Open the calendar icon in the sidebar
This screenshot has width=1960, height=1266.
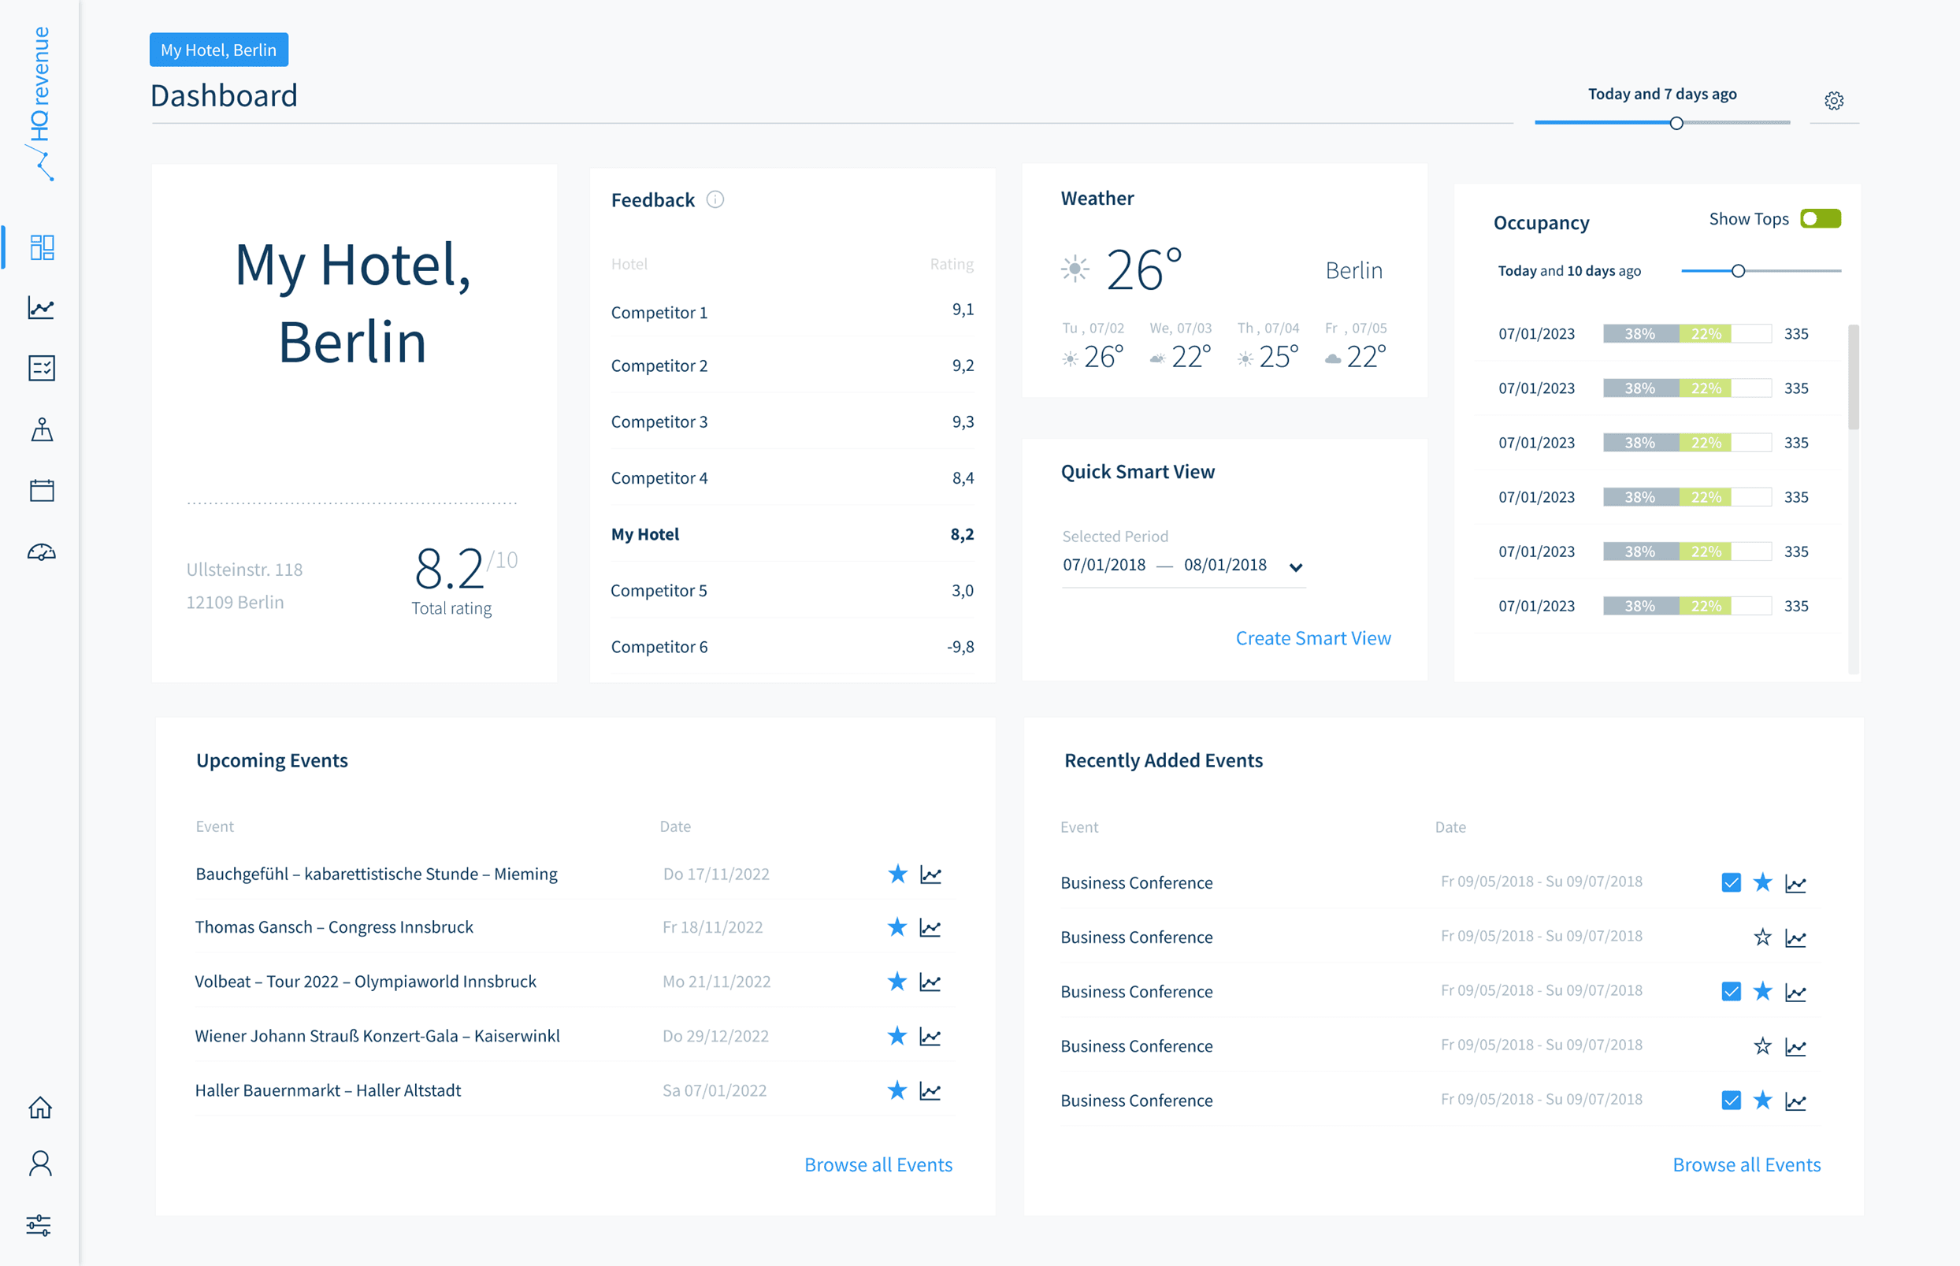click(40, 491)
